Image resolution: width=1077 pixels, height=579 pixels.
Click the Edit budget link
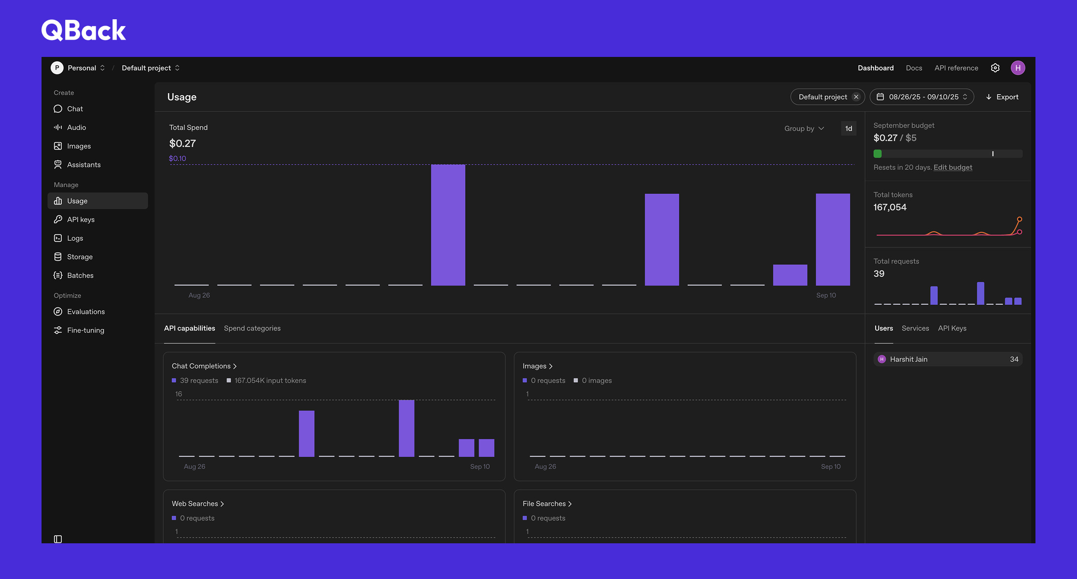tap(952, 167)
